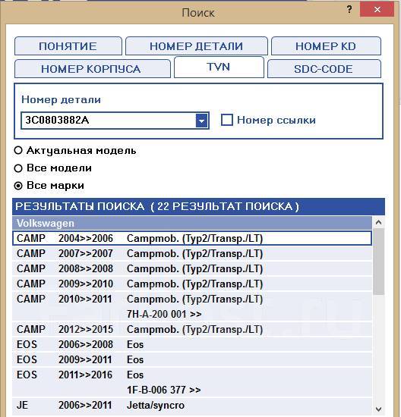Click the results list scroll up arrow

379,222
